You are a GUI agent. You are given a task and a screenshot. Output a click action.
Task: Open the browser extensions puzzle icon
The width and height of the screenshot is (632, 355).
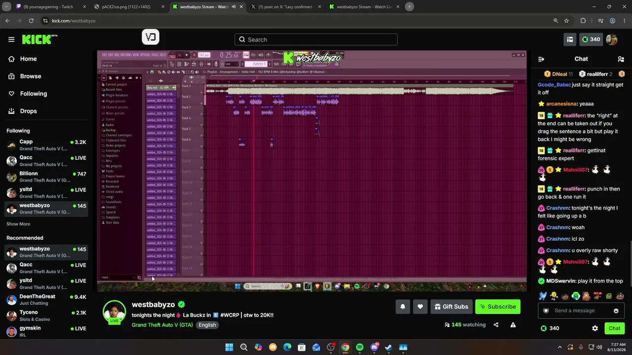[x=583, y=21]
